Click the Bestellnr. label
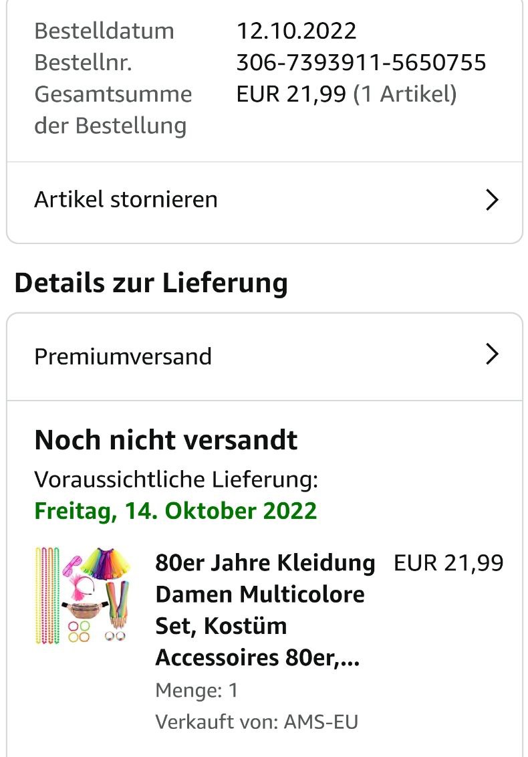Viewport: 528px width, 757px height. tap(84, 62)
